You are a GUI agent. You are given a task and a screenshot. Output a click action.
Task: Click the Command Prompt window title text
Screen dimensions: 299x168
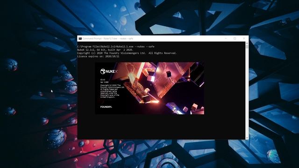pyautogui.click(x=108, y=38)
